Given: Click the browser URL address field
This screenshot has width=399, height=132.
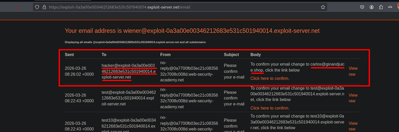Looking at the screenshot, I should 182,7.
